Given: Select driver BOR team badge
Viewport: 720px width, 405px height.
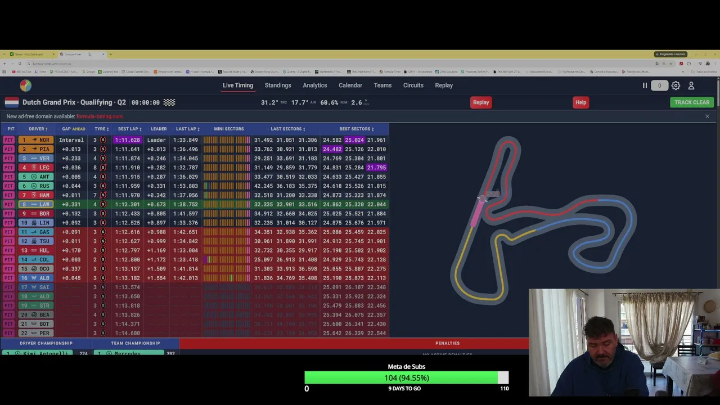Looking at the screenshot, I should (x=36, y=214).
